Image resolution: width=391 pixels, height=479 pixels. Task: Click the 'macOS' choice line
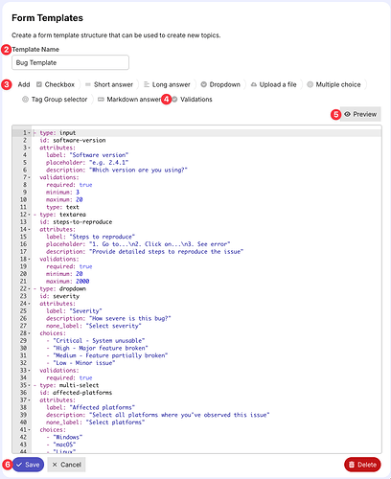pos(64,445)
